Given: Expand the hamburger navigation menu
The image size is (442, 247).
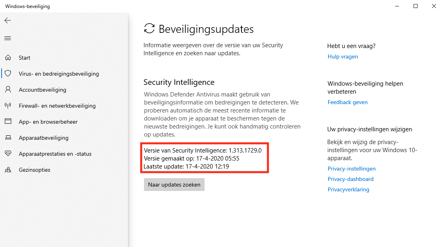Looking at the screenshot, I should click(x=8, y=38).
